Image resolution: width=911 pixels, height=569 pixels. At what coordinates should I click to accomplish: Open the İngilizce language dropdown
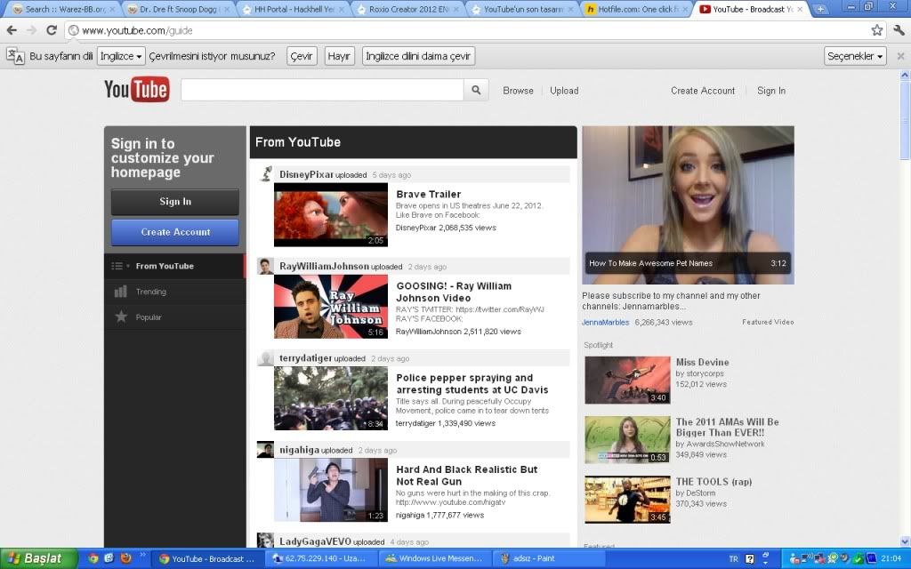[x=121, y=56]
